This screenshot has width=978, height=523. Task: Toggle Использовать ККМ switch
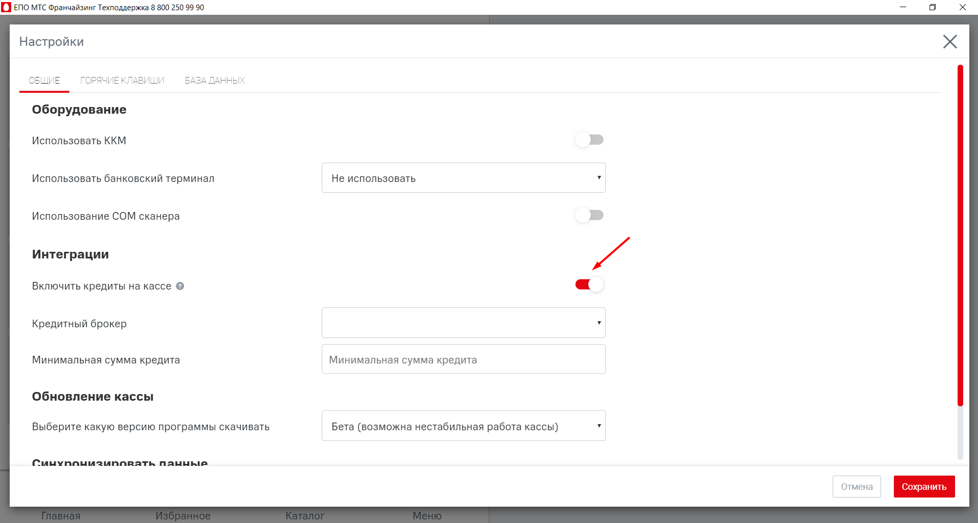pos(589,140)
